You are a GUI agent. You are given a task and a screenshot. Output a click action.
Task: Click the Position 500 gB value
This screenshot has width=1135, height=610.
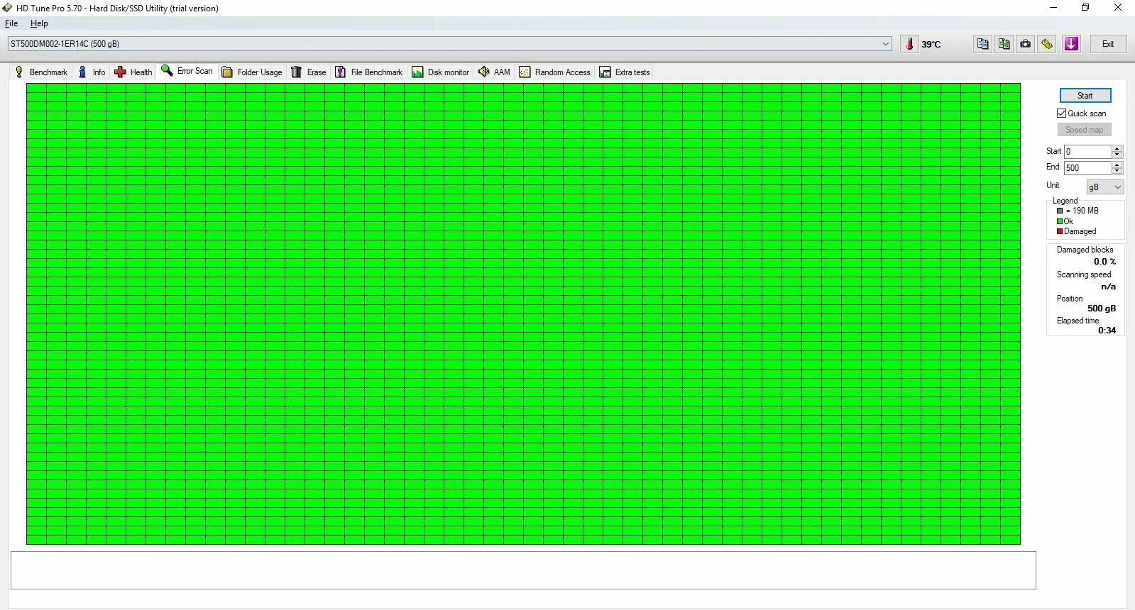[x=1102, y=309]
